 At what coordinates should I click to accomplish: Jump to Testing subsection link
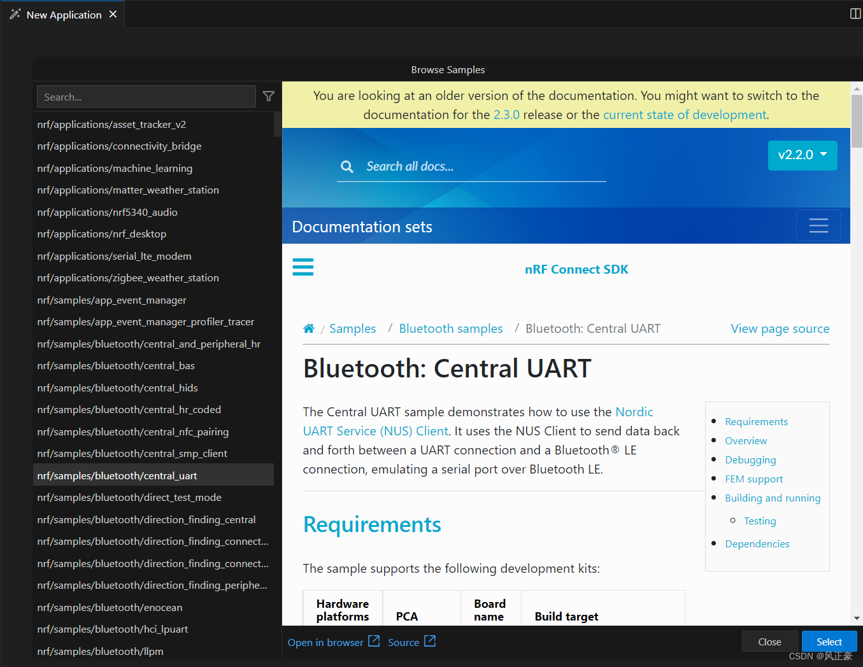pyautogui.click(x=760, y=521)
